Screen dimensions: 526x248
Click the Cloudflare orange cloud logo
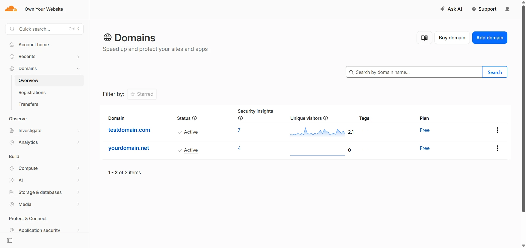pyautogui.click(x=11, y=9)
